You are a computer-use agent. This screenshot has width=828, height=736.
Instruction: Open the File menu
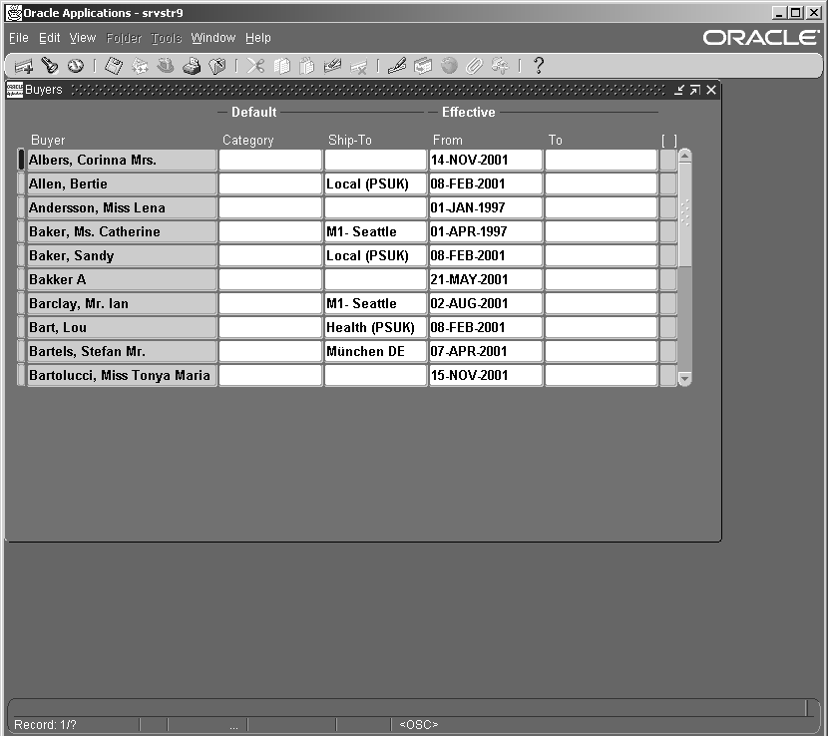click(19, 38)
